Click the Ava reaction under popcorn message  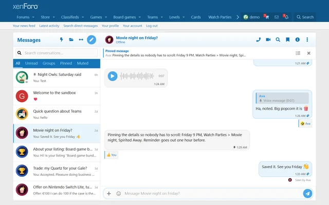tap(305, 124)
